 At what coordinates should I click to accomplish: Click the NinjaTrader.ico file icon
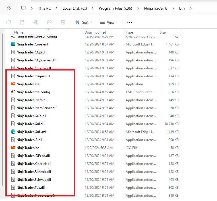(13, 148)
